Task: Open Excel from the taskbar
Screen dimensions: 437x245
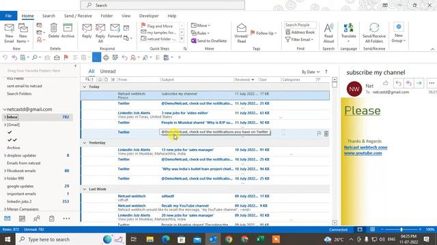Action: pyautogui.click(x=260, y=239)
